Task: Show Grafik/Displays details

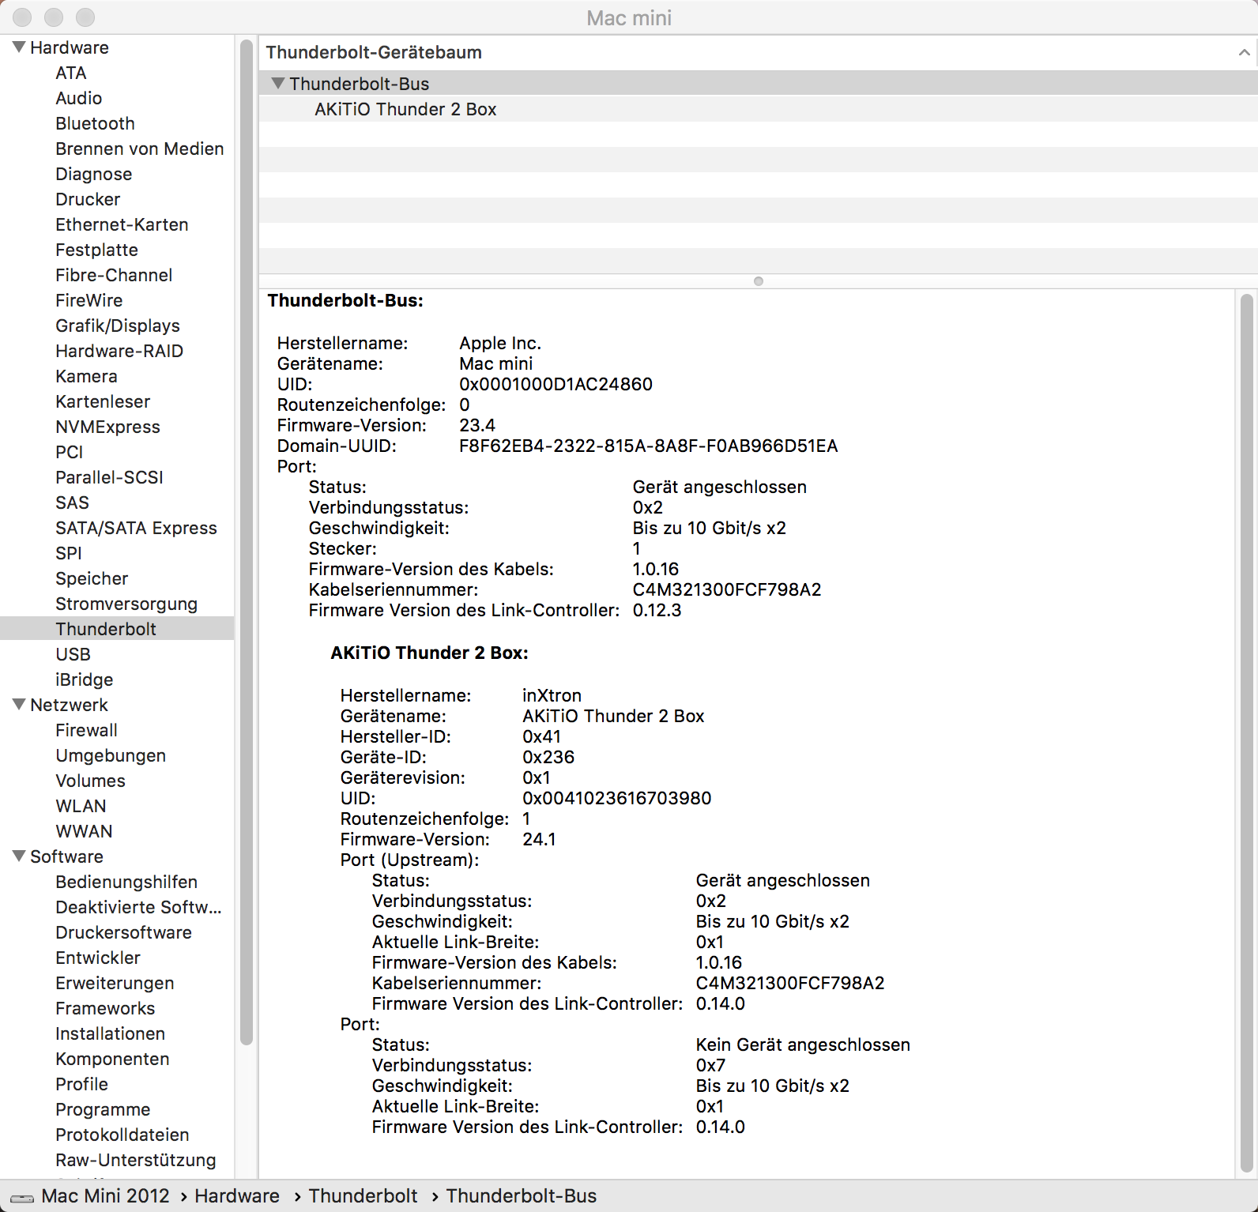Action: point(118,326)
